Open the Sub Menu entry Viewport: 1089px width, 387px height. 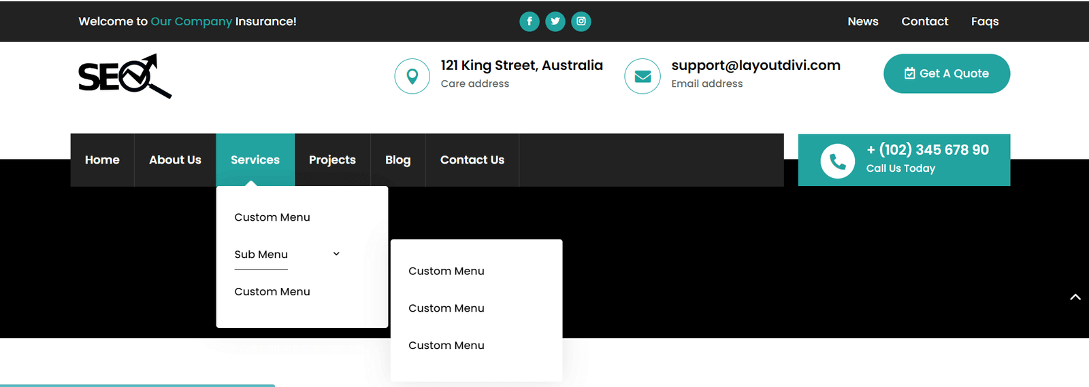tap(261, 255)
